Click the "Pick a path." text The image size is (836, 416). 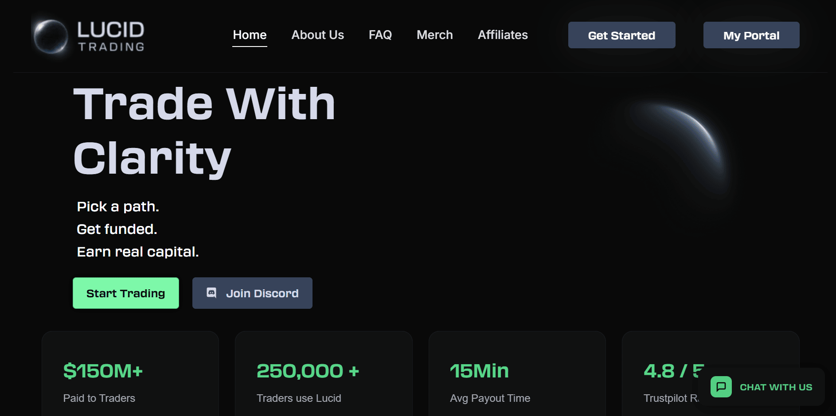pyautogui.click(x=118, y=207)
